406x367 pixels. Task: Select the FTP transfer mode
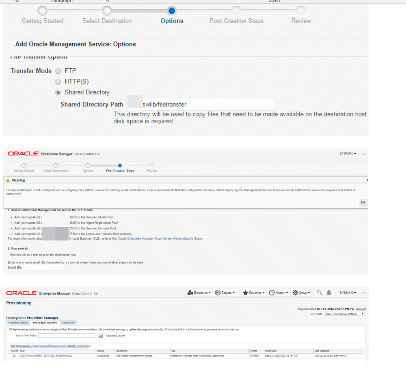(58, 71)
